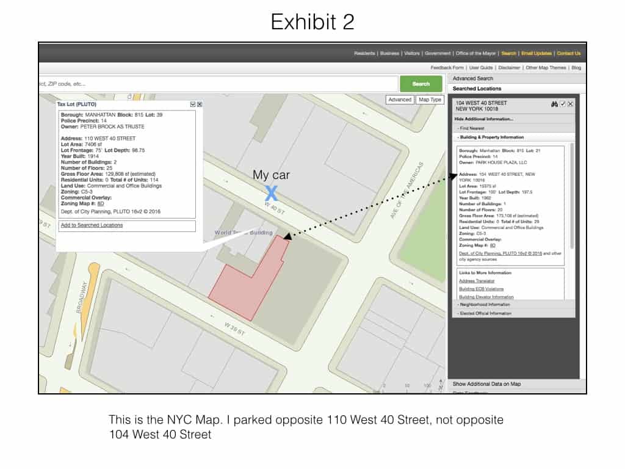The image size is (625, 469).
Task: Switch to the Advanced Search tab
Action: coord(473,79)
